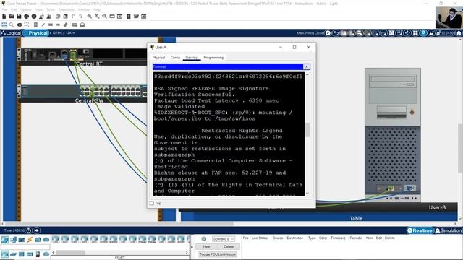The width and height of the screenshot is (463, 260).
Task: Select the Place Note tool
Action: point(35,25)
